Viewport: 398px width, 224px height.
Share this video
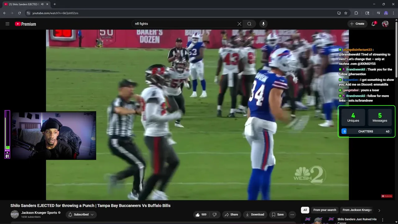pyautogui.click(x=231, y=214)
